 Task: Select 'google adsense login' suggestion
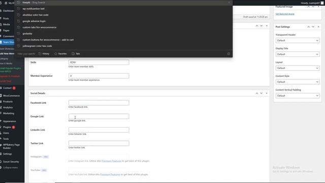click(123, 21)
